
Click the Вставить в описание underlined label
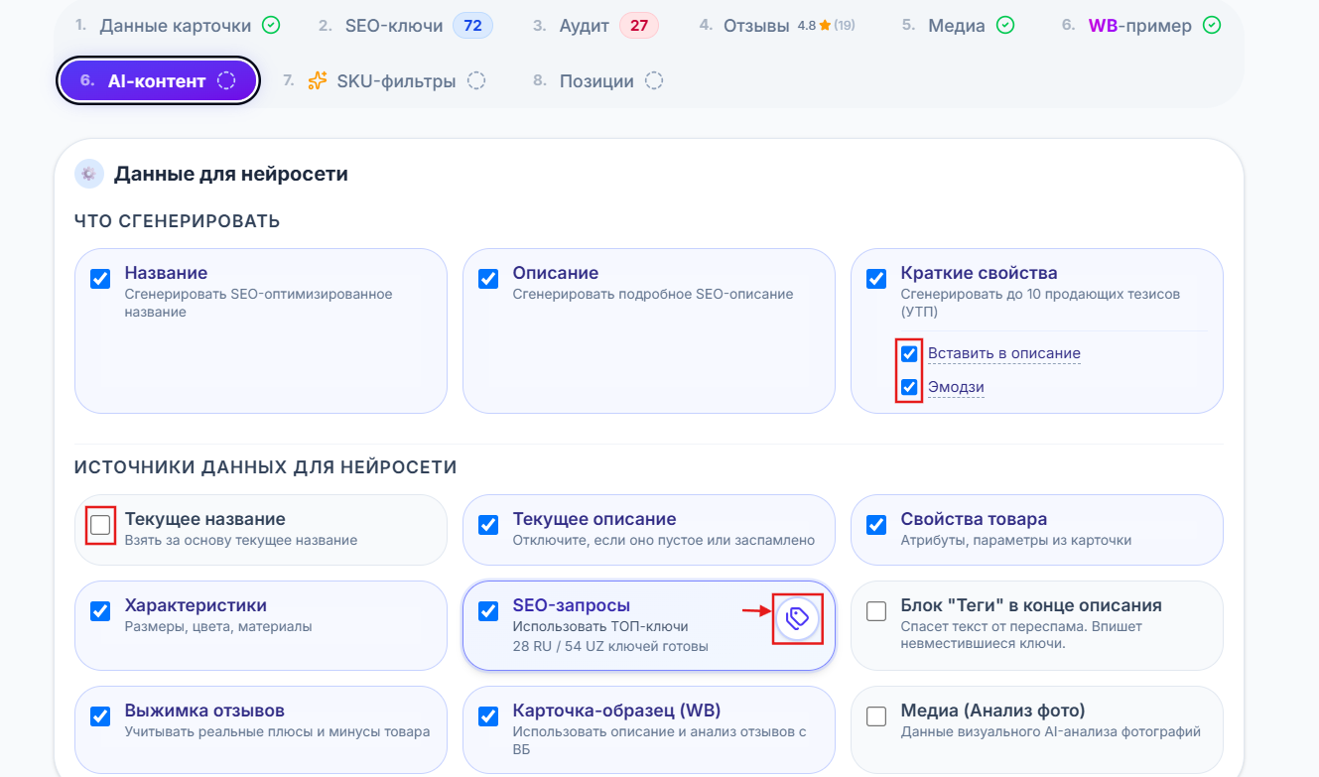tap(1004, 353)
